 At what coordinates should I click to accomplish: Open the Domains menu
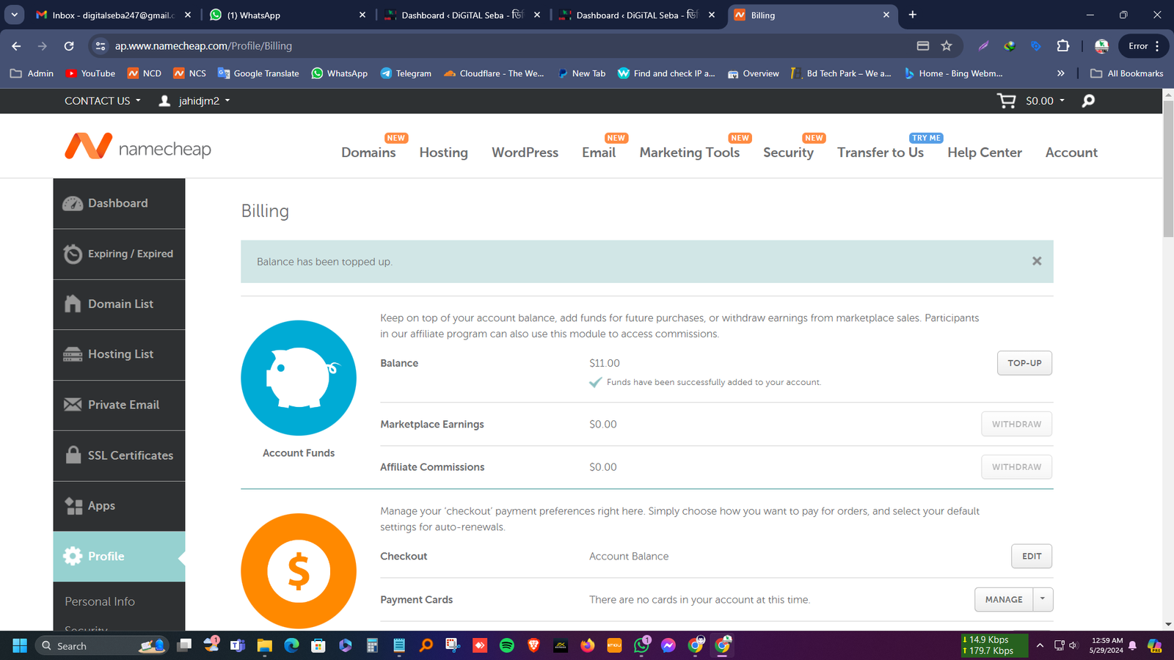[x=368, y=153]
